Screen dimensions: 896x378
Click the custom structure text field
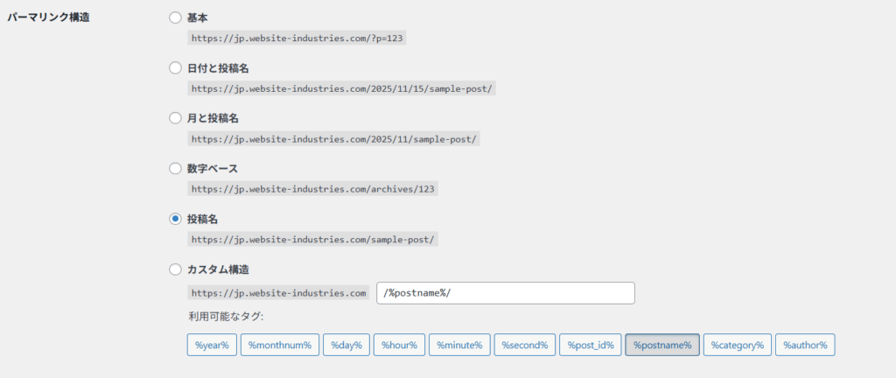coord(505,292)
